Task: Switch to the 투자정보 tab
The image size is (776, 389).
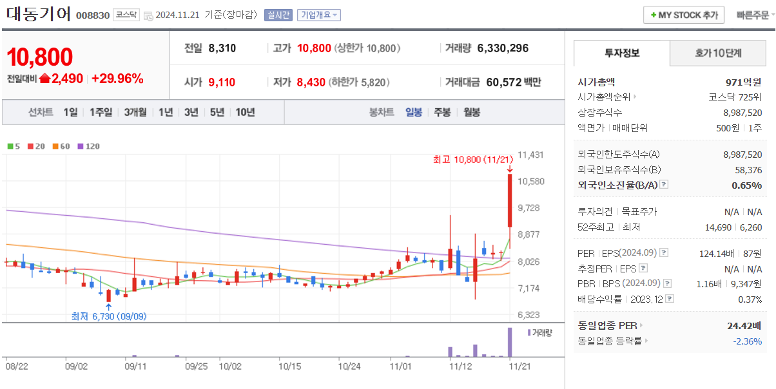Action: [622, 53]
